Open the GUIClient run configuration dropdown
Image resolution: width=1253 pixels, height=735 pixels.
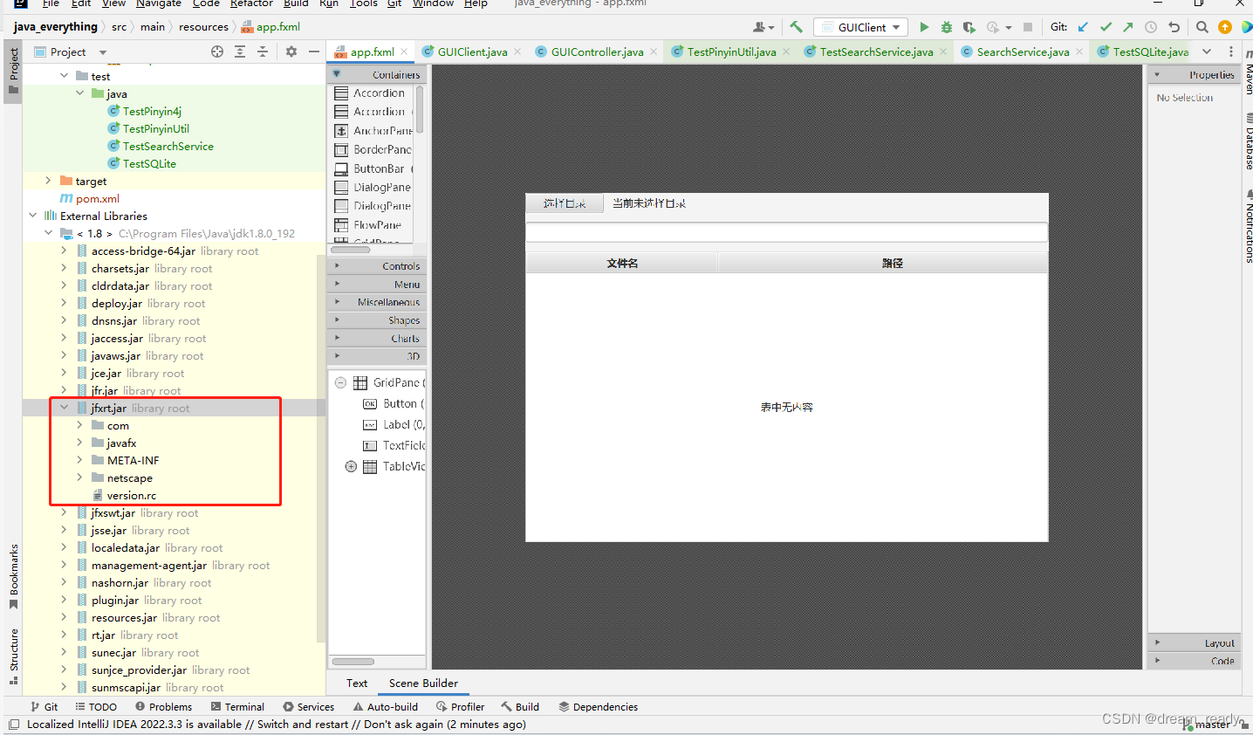pos(860,26)
